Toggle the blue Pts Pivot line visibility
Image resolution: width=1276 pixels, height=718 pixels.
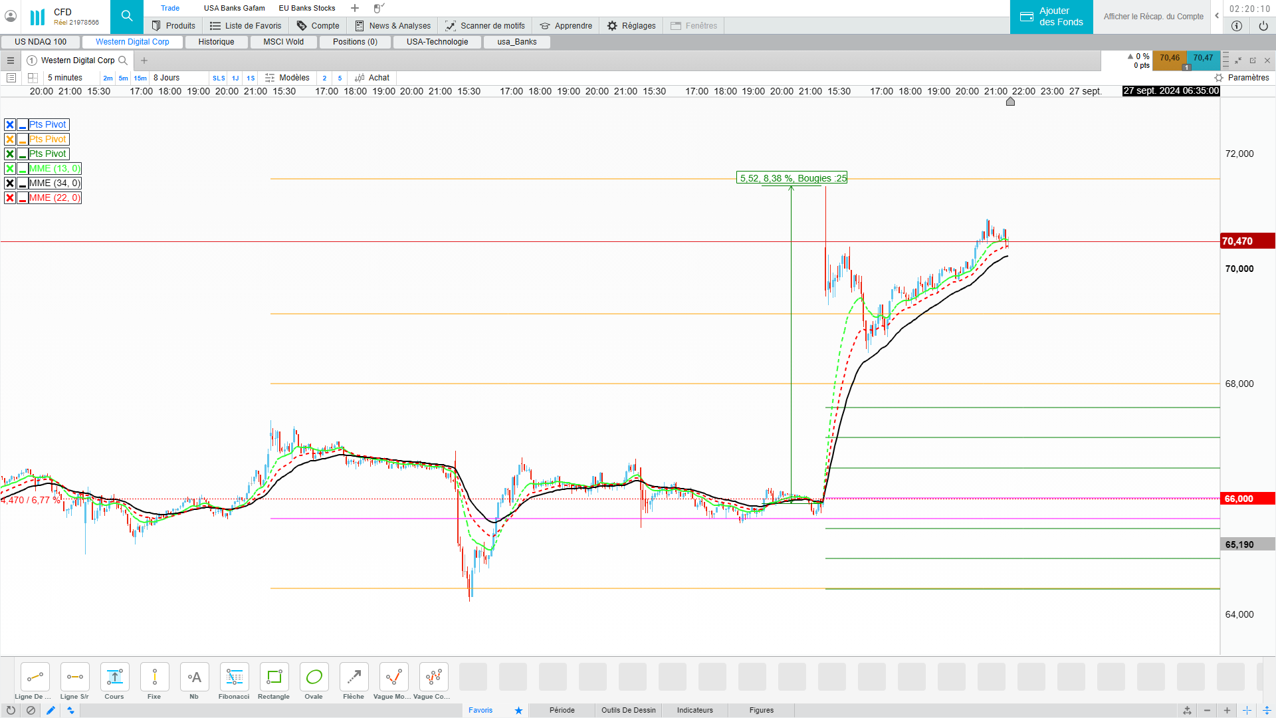click(23, 125)
